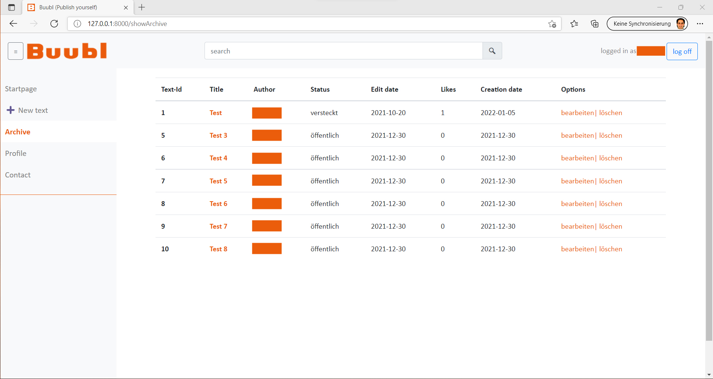The width and height of the screenshot is (713, 379).
Task: Click the Buubl logo
Action: click(x=67, y=51)
